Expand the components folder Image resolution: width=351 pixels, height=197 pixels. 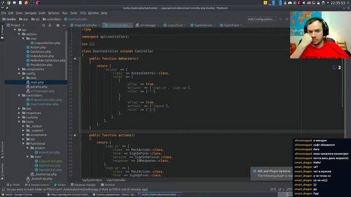click(x=19, y=69)
